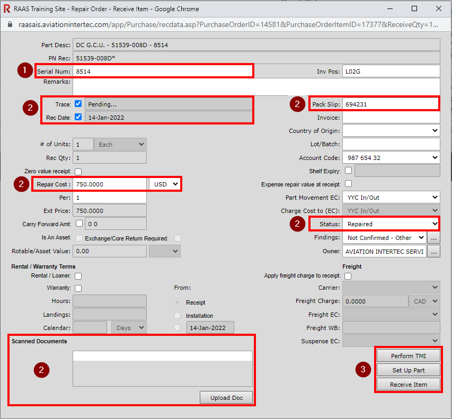Screen dimensions: 452x419
Task: Uncheck the Trace checkbox
Action: pos(78,104)
